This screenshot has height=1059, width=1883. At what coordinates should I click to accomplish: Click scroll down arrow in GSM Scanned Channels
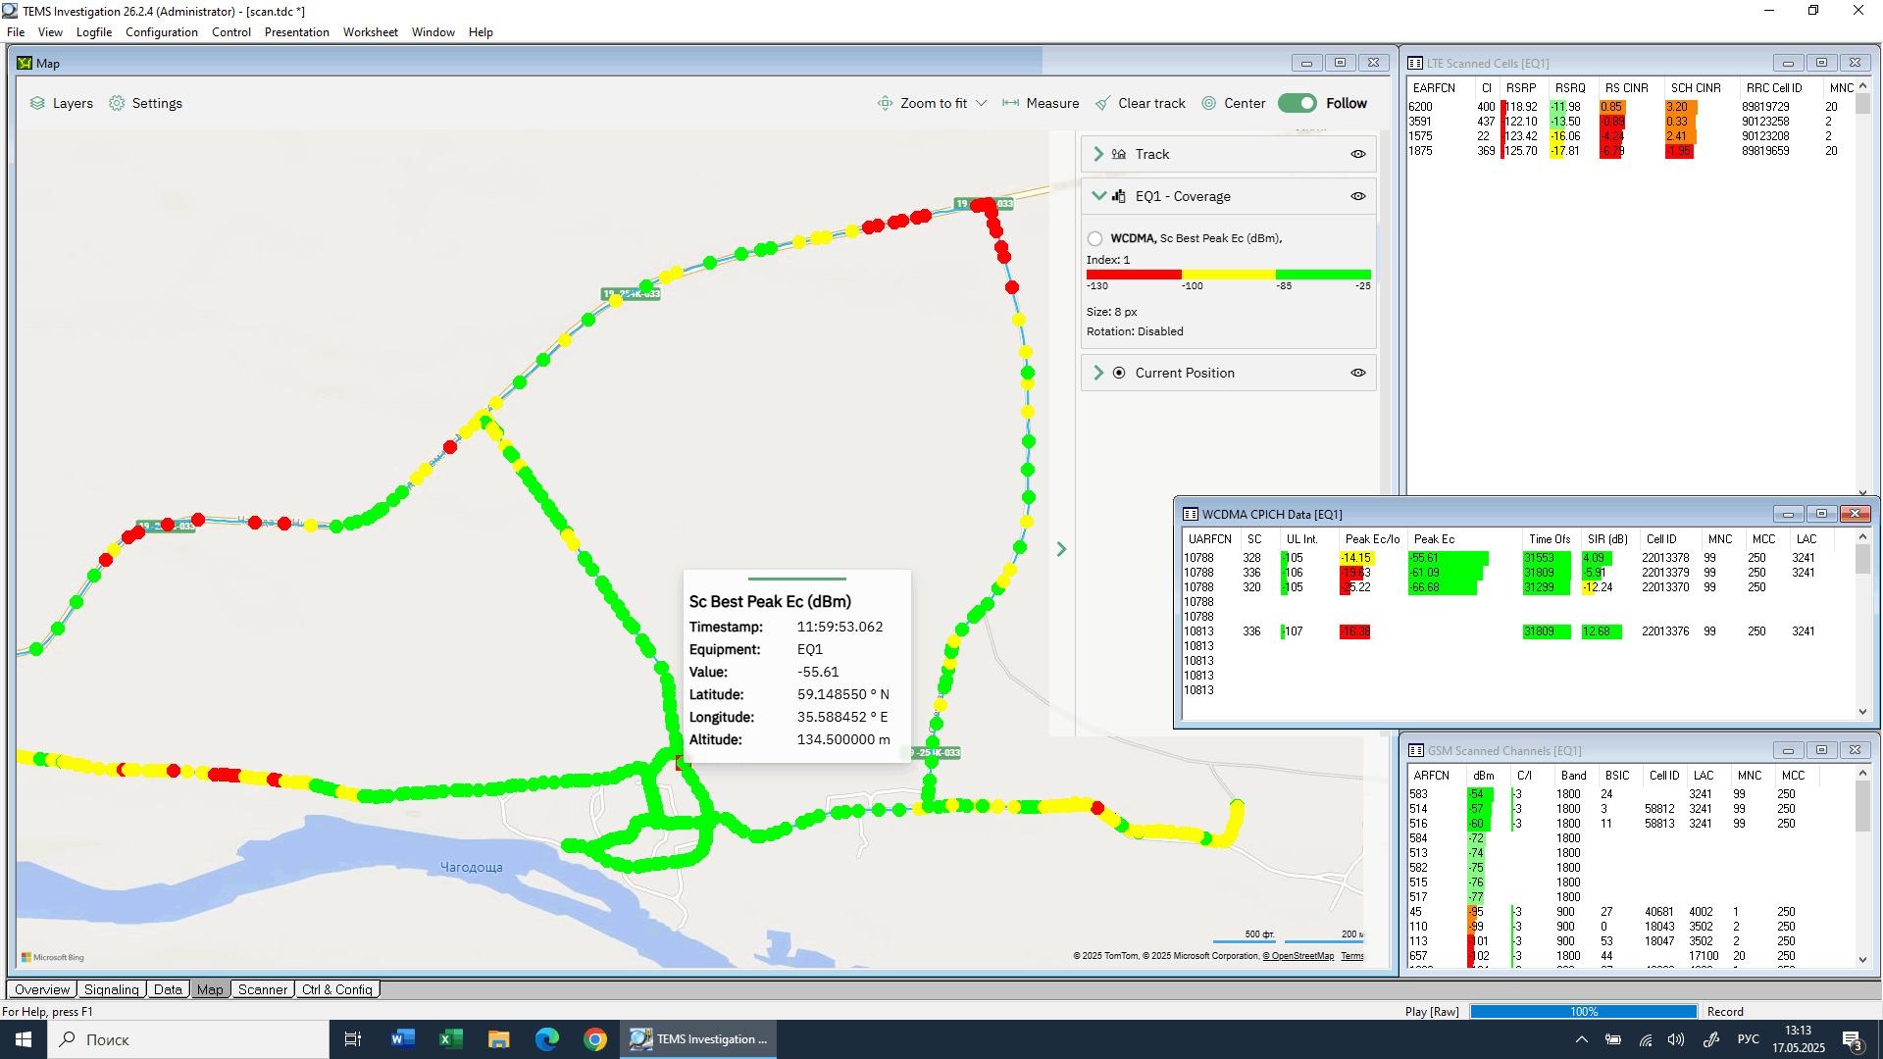[1862, 960]
